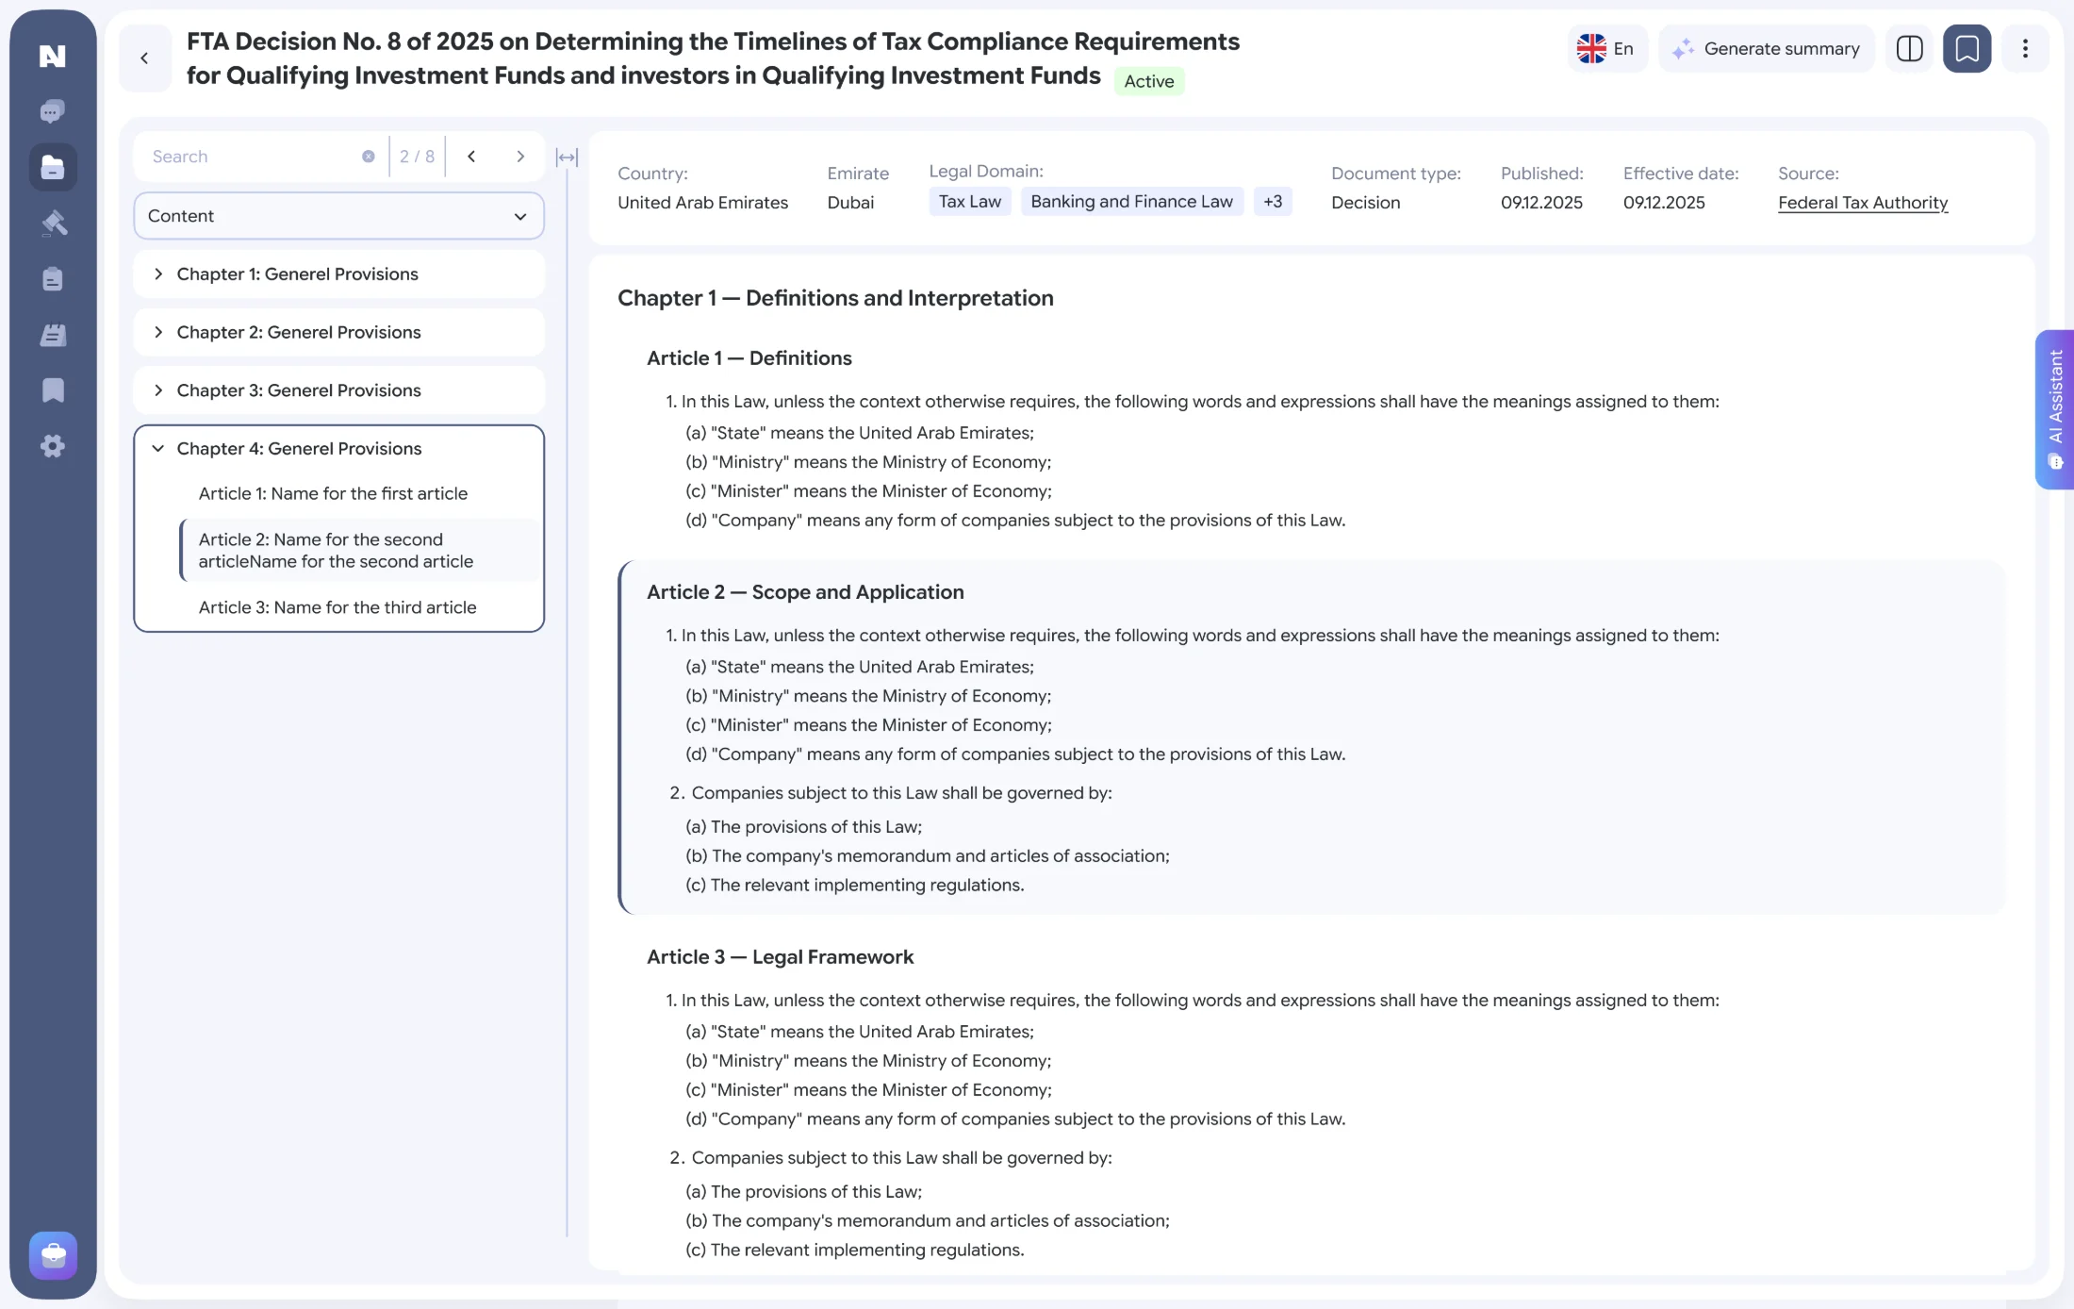Open the chat icon in left sidebar
2074x1309 pixels.
point(53,111)
